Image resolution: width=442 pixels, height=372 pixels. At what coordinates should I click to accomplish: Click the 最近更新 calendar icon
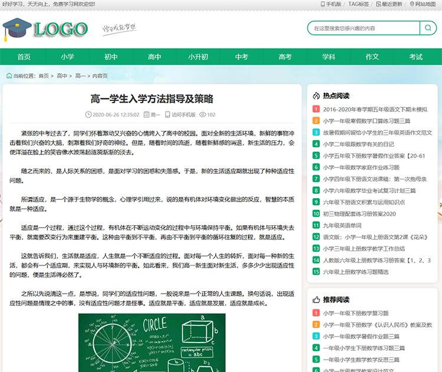pyautogui.click(x=378, y=4)
